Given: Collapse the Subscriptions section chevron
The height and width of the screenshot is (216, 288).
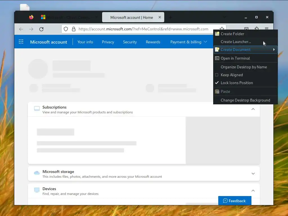Looking at the screenshot, I should [x=253, y=109].
